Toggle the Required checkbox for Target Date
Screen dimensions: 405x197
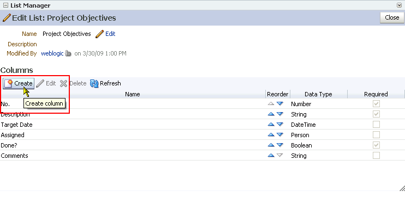pos(376,125)
